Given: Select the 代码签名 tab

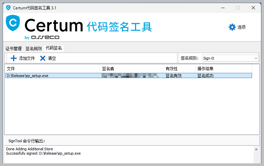Looking at the screenshot, I should click(54, 48).
